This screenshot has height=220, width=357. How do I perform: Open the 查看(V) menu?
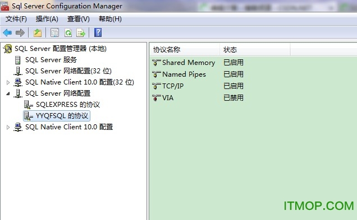click(79, 19)
